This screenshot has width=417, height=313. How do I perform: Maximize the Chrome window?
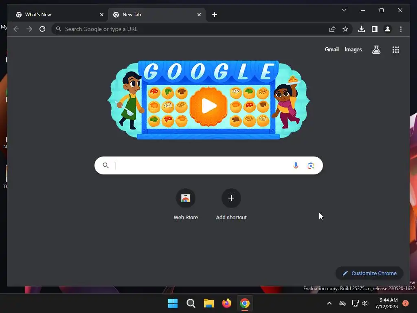point(381,10)
